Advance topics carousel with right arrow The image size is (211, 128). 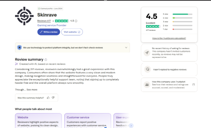click(x=131, y=126)
